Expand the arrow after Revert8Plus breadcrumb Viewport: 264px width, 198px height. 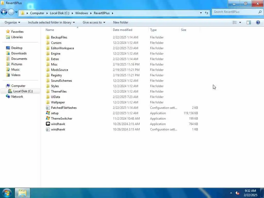[112, 13]
